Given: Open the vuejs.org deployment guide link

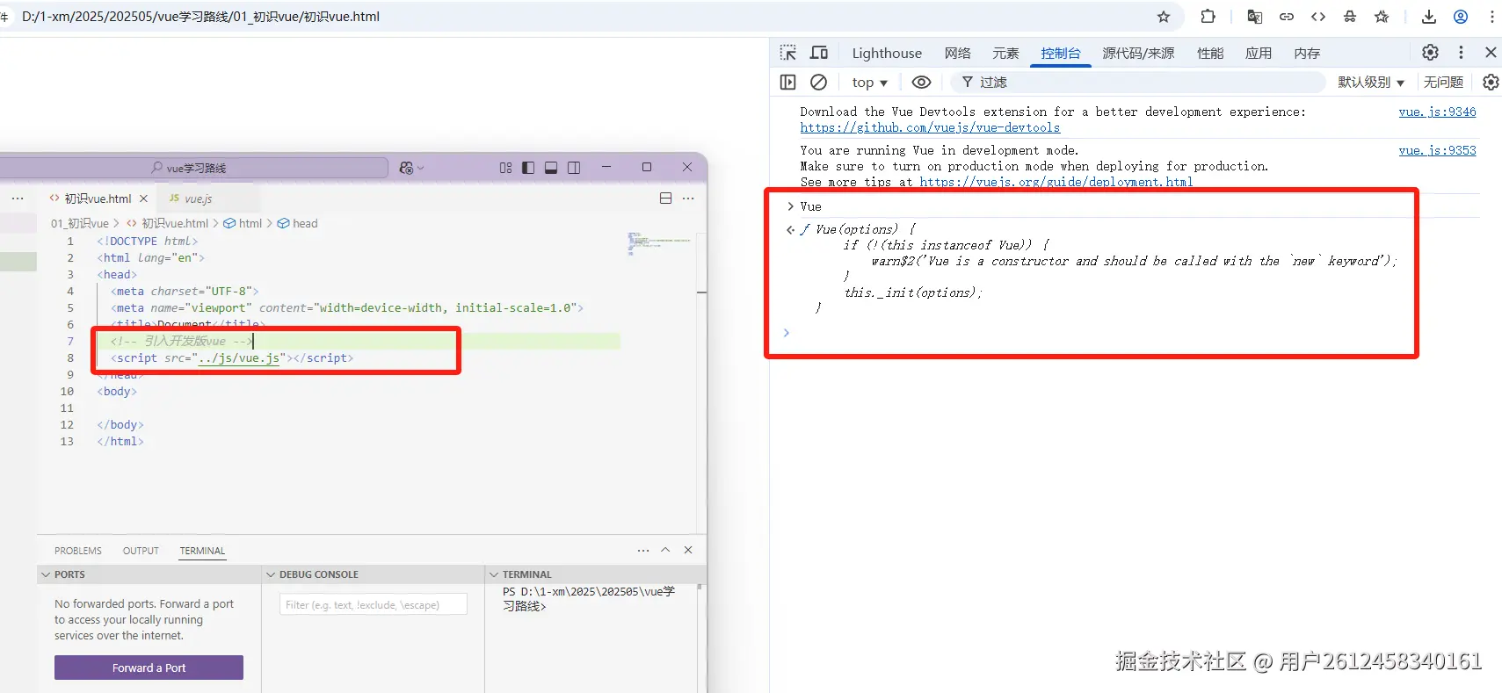Looking at the screenshot, I should (1056, 182).
